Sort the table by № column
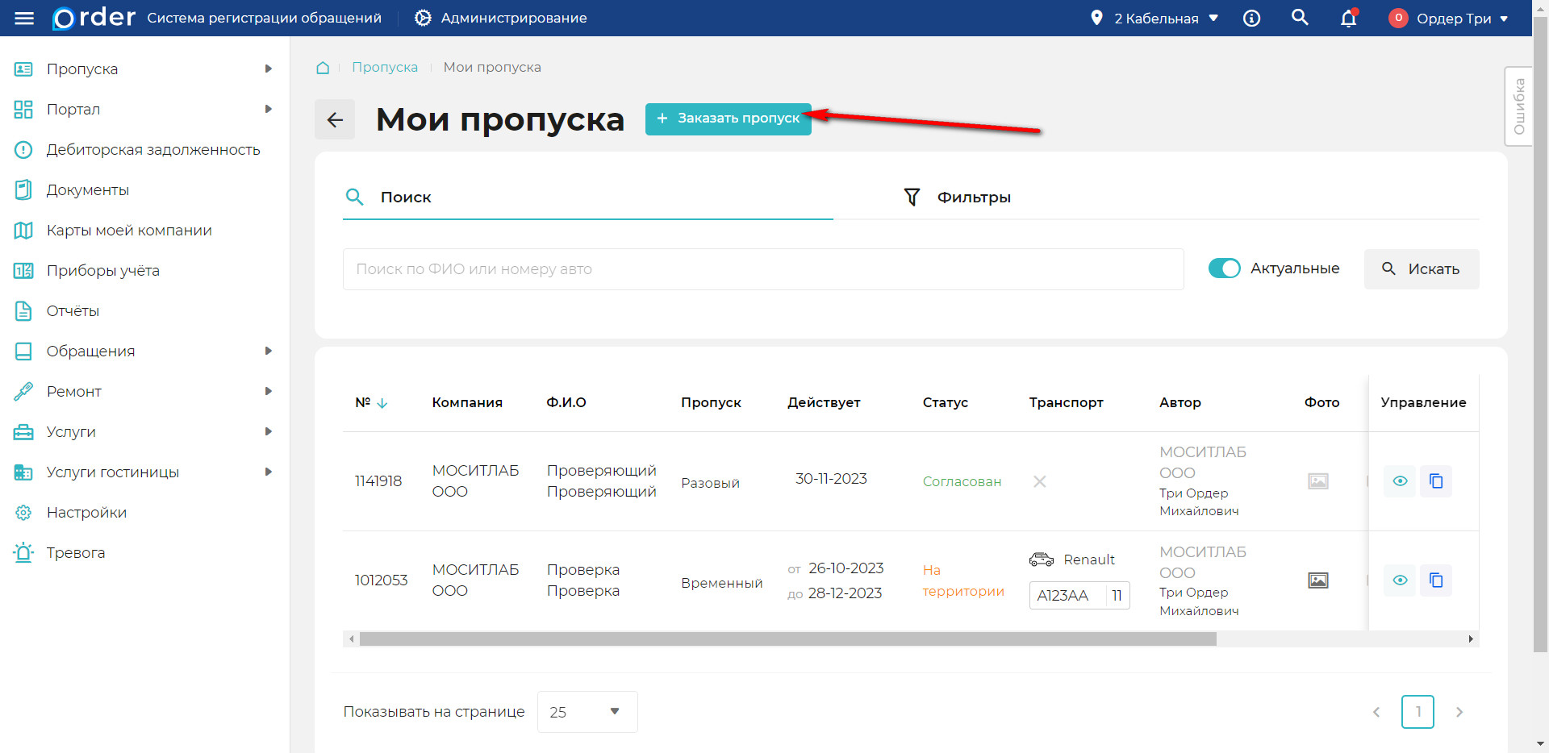This screenshot has width=1549, height=753. (x=371, y=402)
